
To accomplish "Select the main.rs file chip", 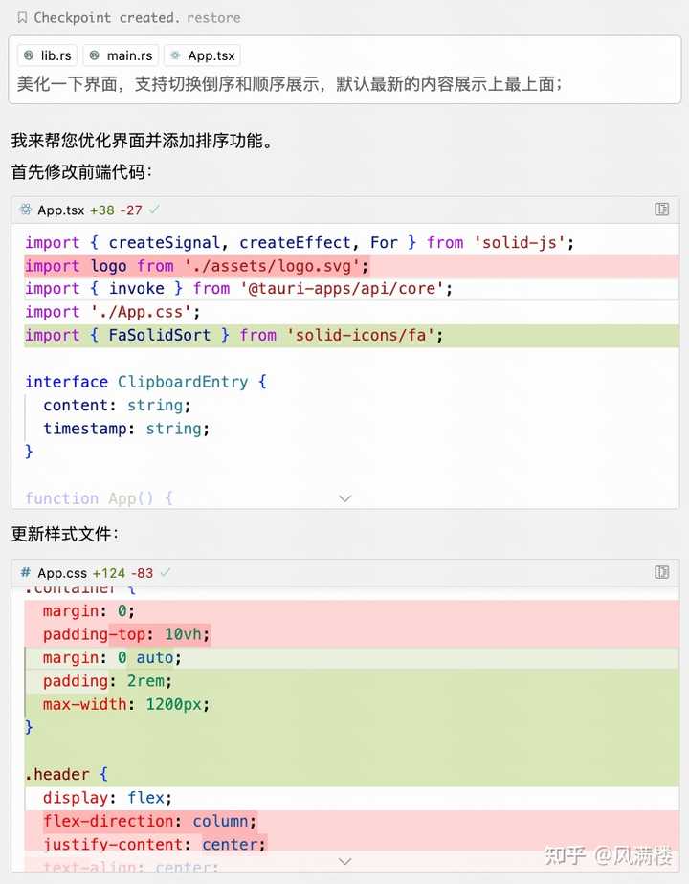I will tap(120, 55).
